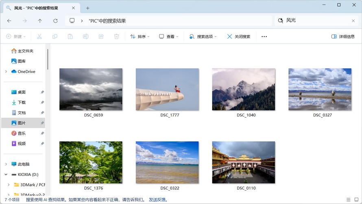The image size is (362, 204).
Task: Open the 排序 sort dropdown
Action: [x=140, y=37]
